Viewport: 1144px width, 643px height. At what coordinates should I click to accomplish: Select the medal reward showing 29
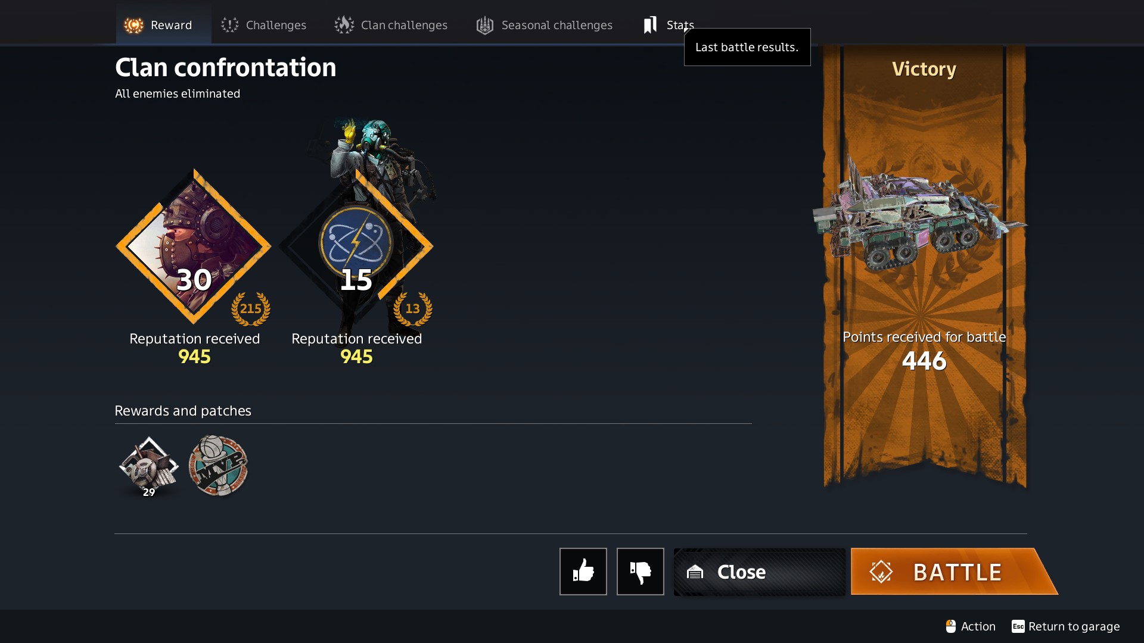click(149, 467)
